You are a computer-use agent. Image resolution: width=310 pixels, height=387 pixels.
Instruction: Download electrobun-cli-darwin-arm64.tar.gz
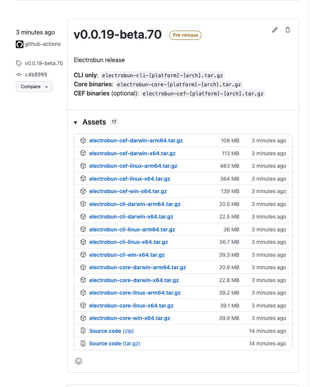[x=135, y=204]
